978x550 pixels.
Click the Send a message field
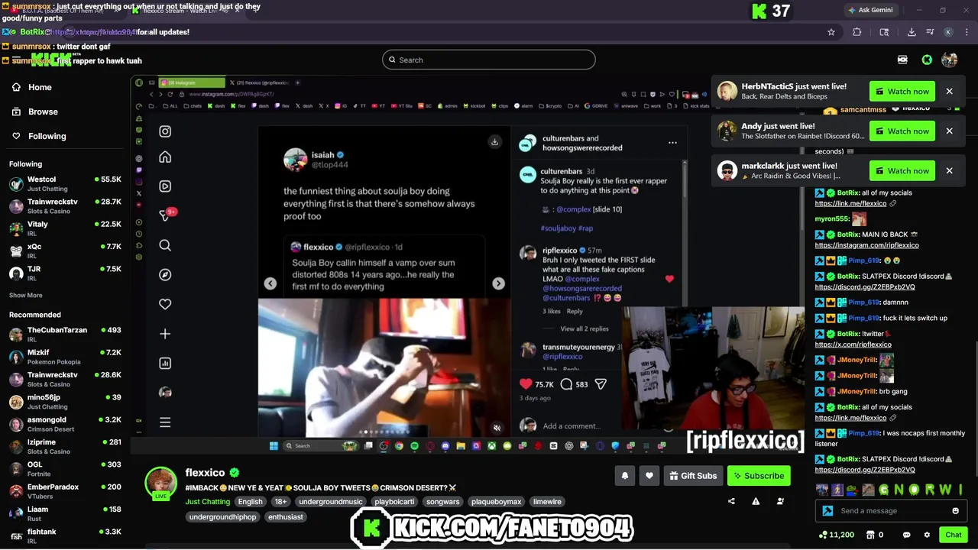tap(892, 511)
